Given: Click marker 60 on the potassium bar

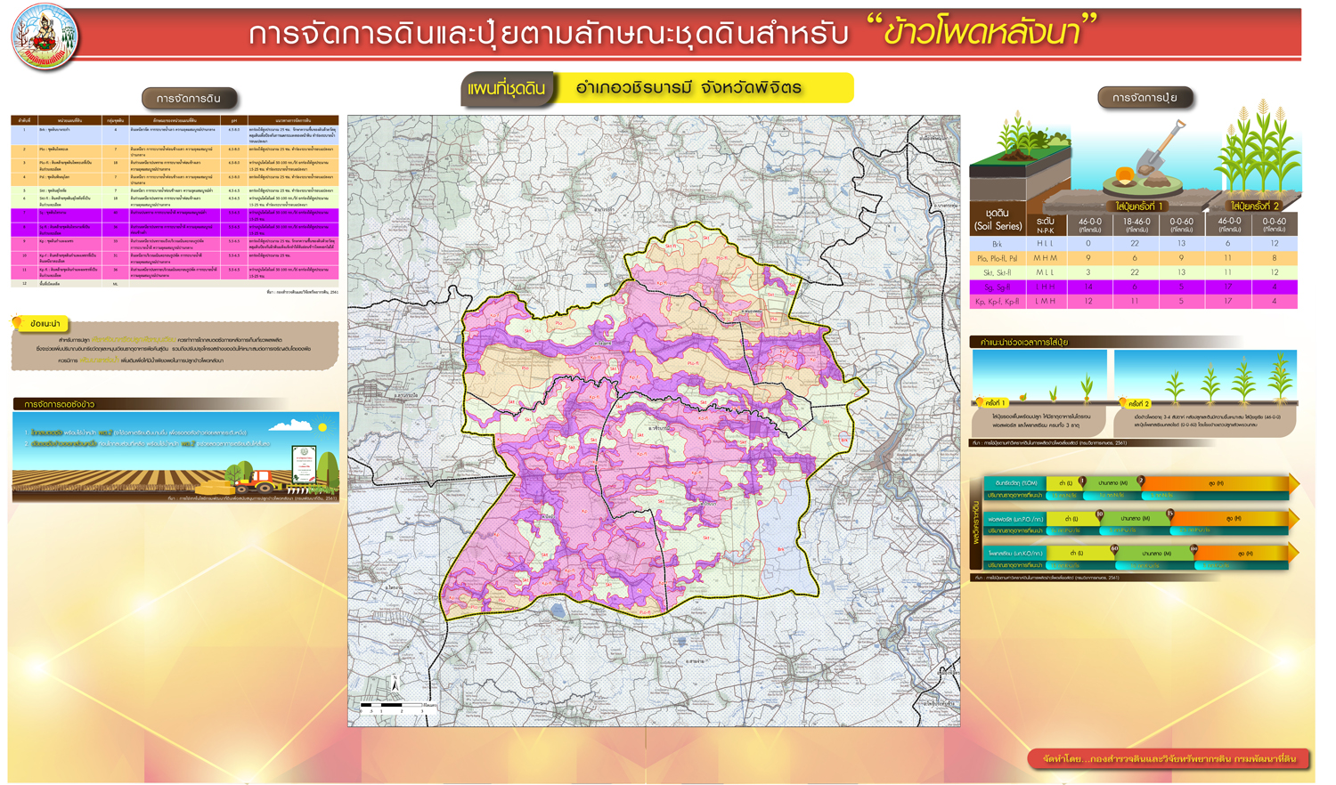Looking at the screenshot, I should (x=1114, y=549).
